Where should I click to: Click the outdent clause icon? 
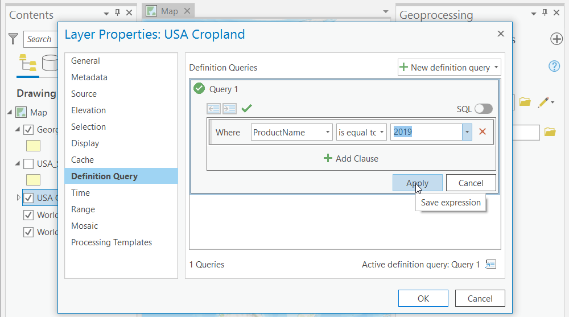pyautogui.click(x=214, y=109)
